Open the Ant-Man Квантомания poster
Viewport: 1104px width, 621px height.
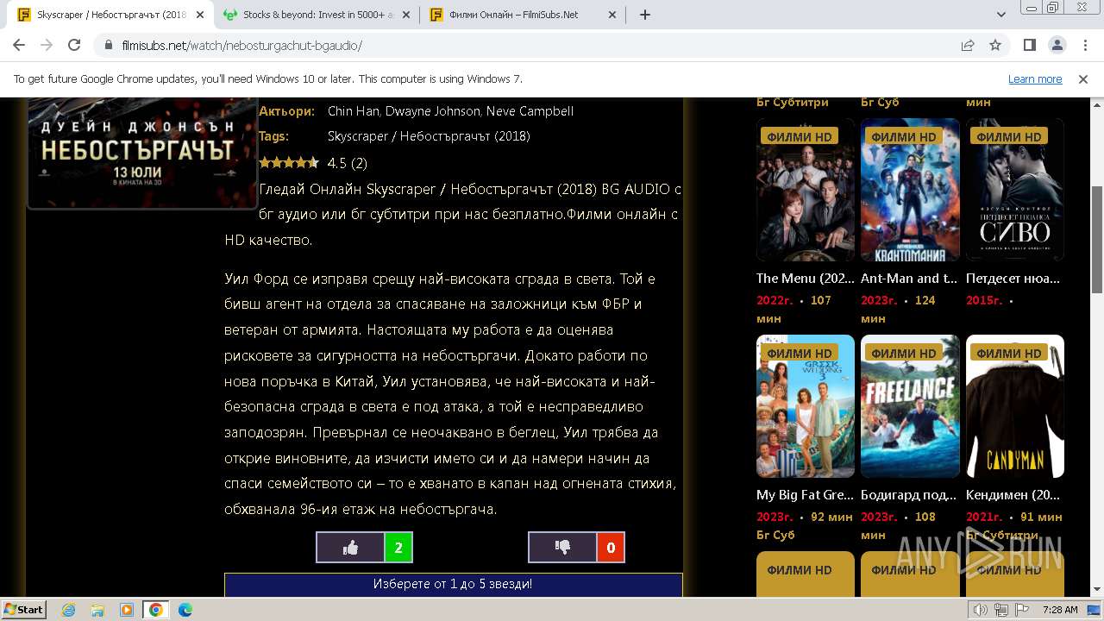(x=910, y=190)
